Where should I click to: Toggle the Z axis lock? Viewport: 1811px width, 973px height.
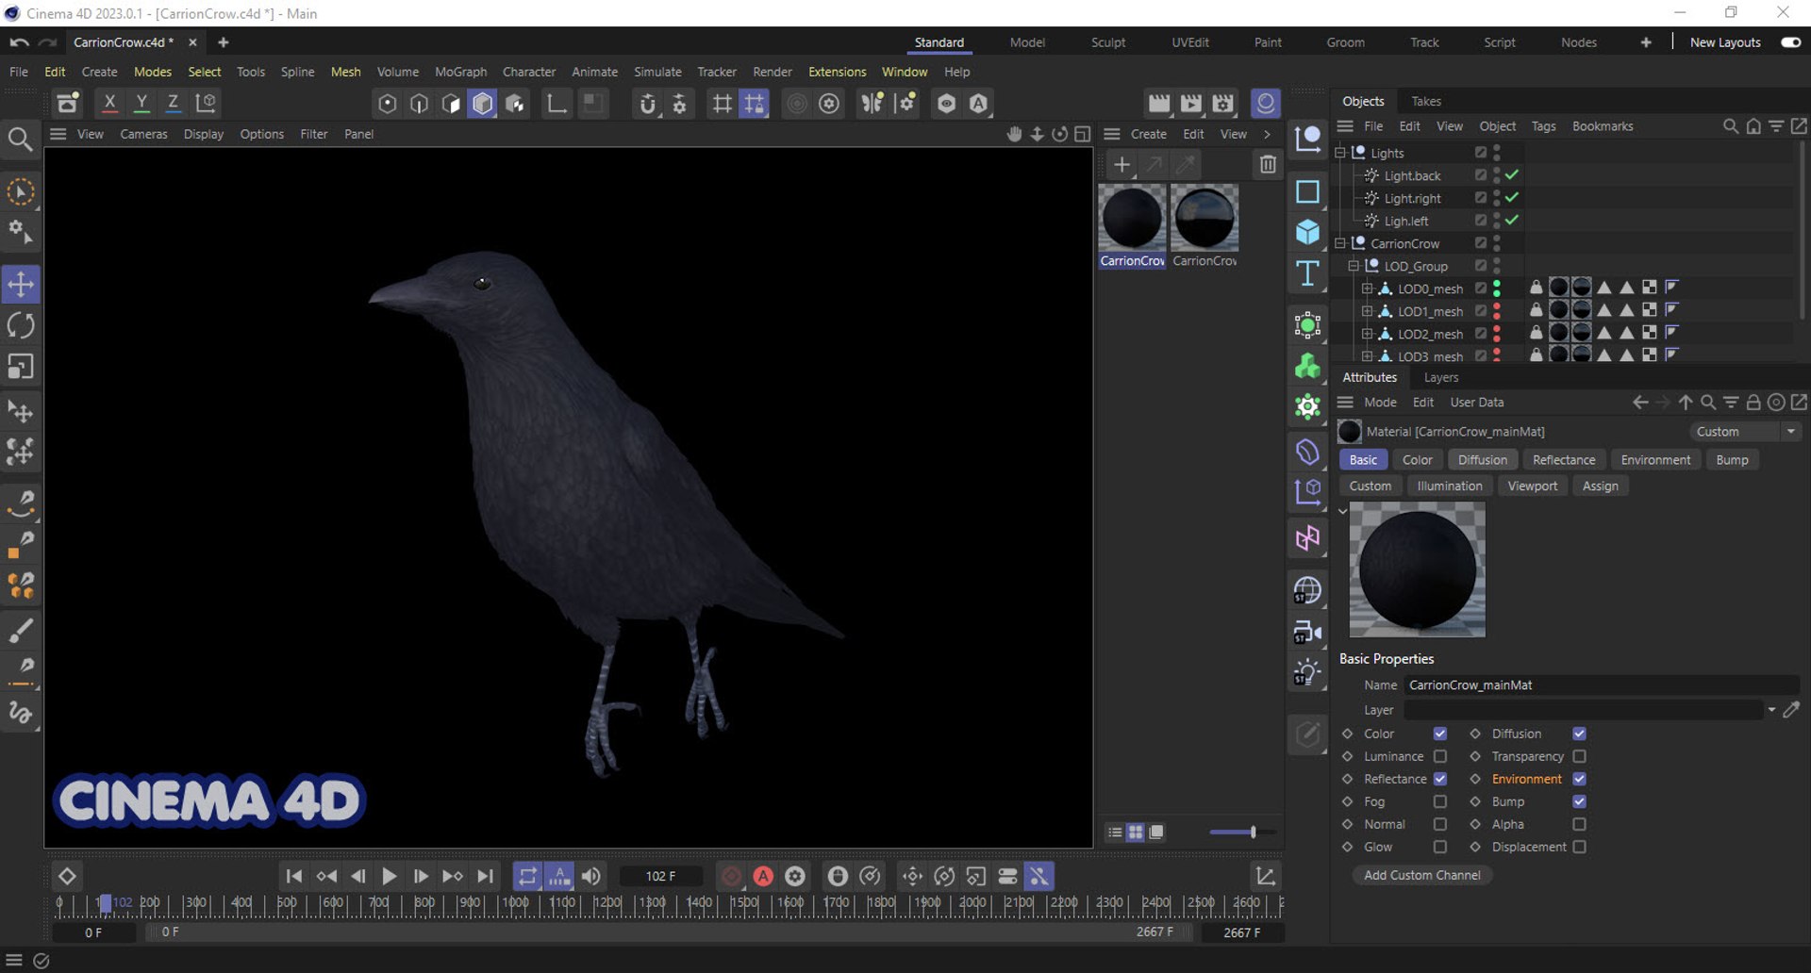point(173,103)
